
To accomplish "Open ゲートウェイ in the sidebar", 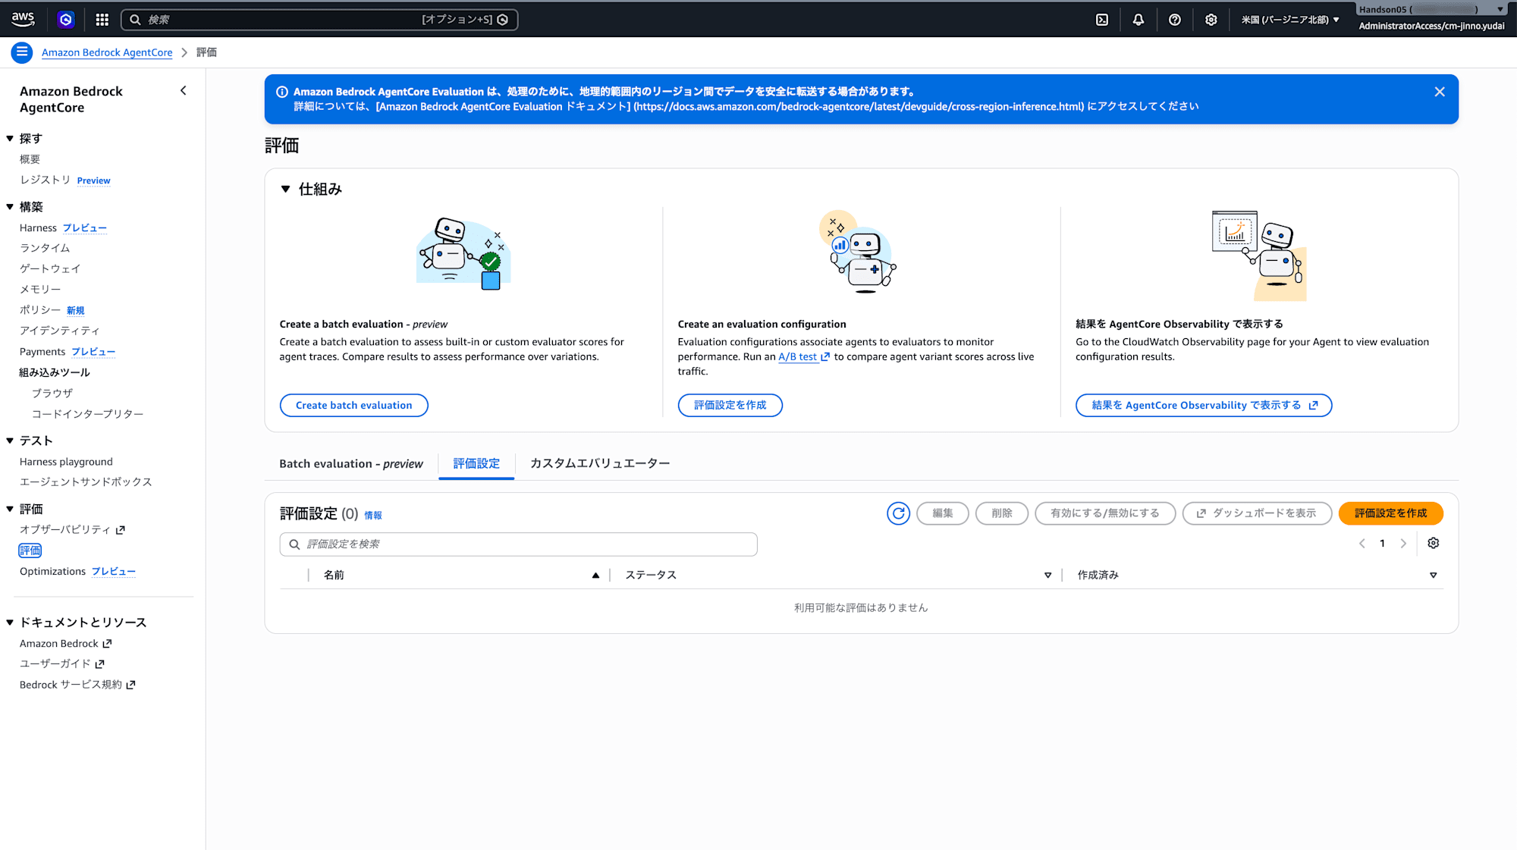I will (50, 269).
